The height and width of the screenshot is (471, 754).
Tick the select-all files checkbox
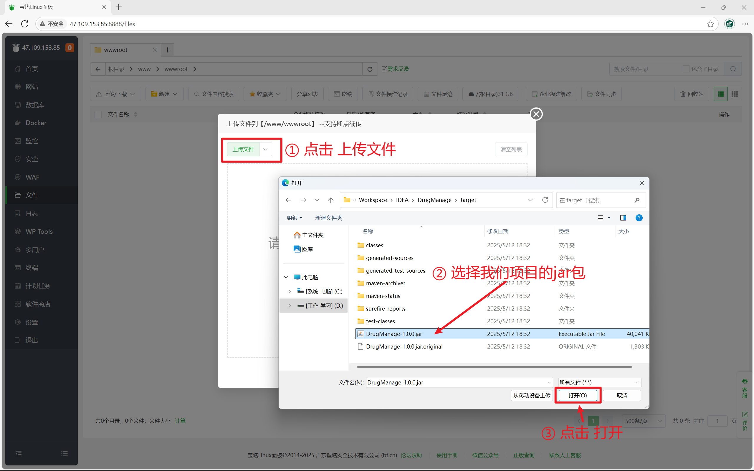pyautogui.click(x=98, y=114)
